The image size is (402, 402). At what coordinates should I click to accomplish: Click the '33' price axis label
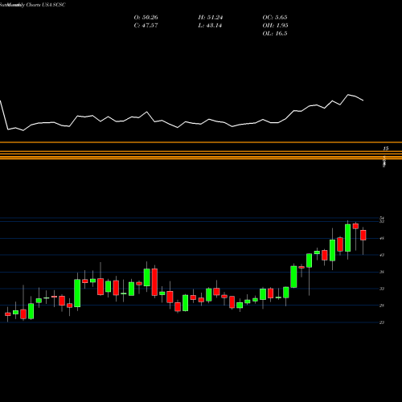tap(382, 289)
